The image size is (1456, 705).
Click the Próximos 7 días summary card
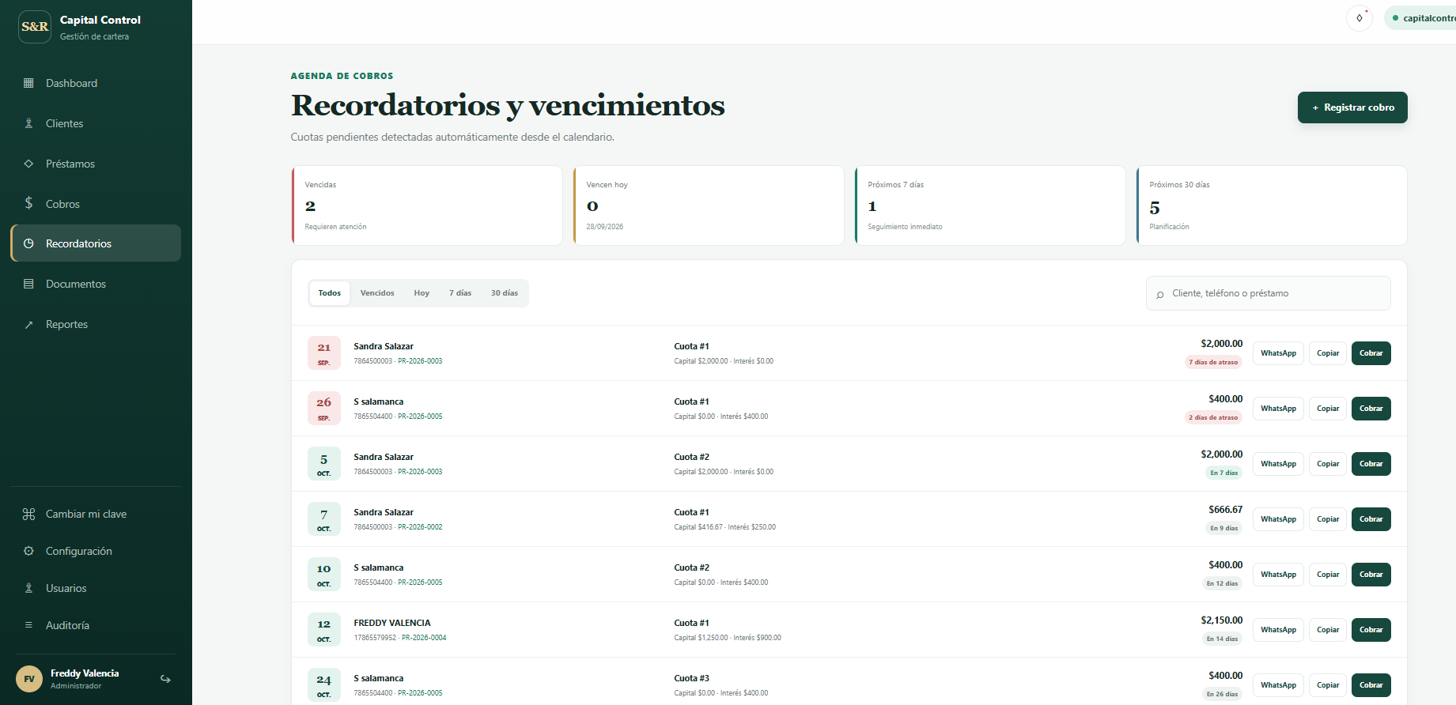point(990,205)
